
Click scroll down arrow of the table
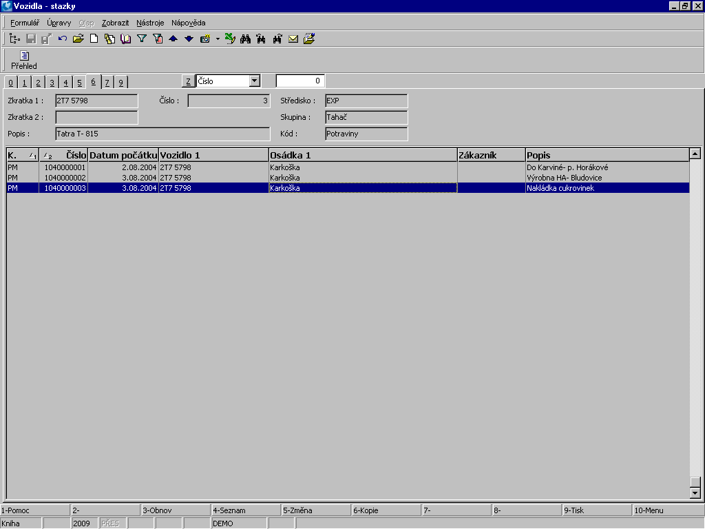pos(695,493)
